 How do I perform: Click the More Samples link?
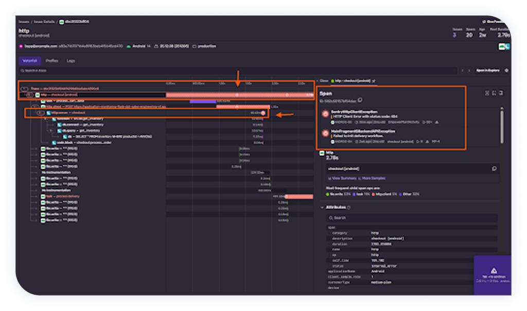coord(372,178)
